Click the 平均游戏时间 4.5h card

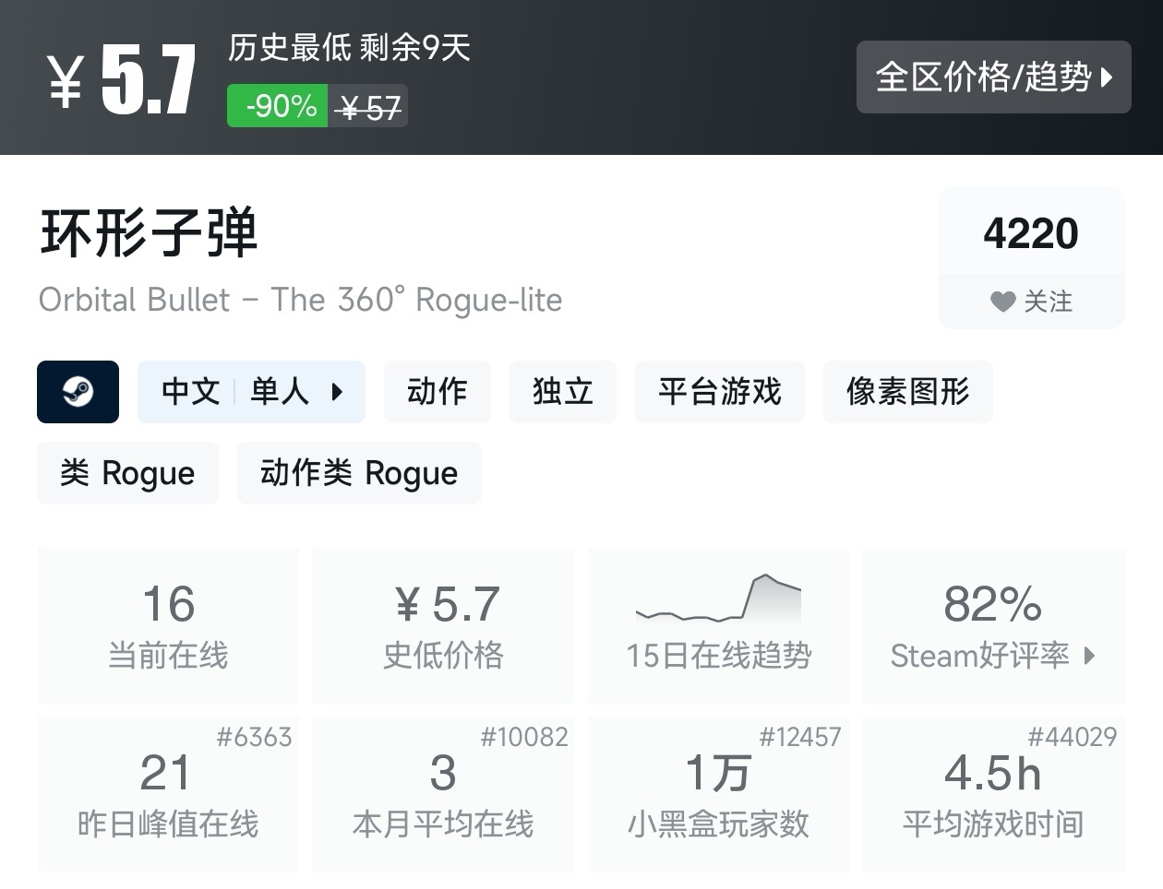(993, 793)
